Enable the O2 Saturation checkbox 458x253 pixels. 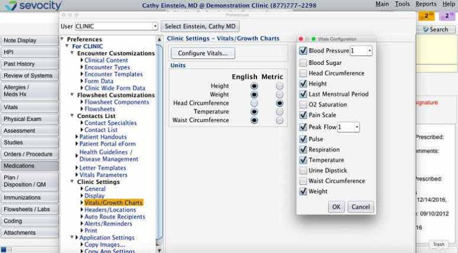click(303, 104)
